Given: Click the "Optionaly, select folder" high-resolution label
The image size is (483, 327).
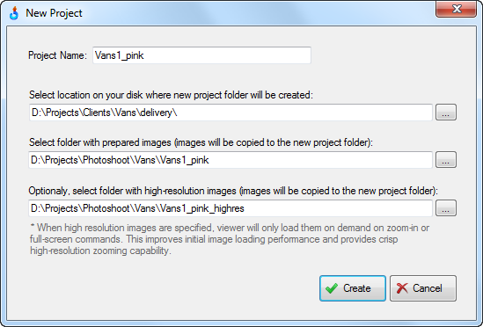Looking at the screenshot, I should [233, 191].
